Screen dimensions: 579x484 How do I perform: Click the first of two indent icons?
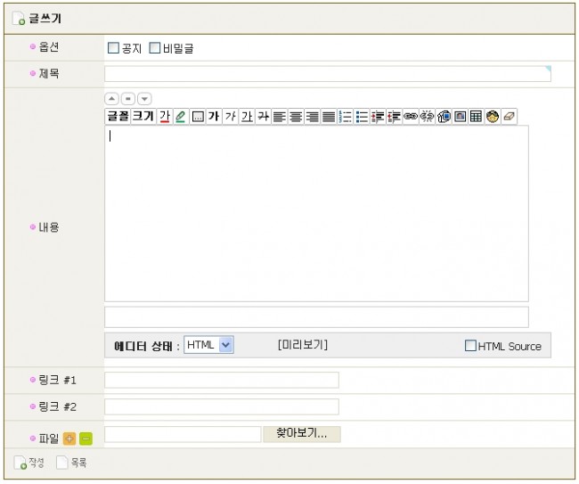click(x=378, y=117)
